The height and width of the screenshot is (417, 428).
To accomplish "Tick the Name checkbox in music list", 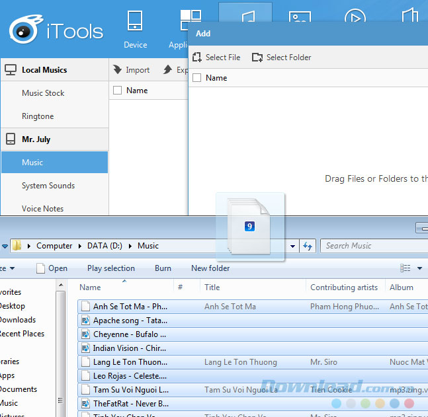I will [x=117, y=91].
